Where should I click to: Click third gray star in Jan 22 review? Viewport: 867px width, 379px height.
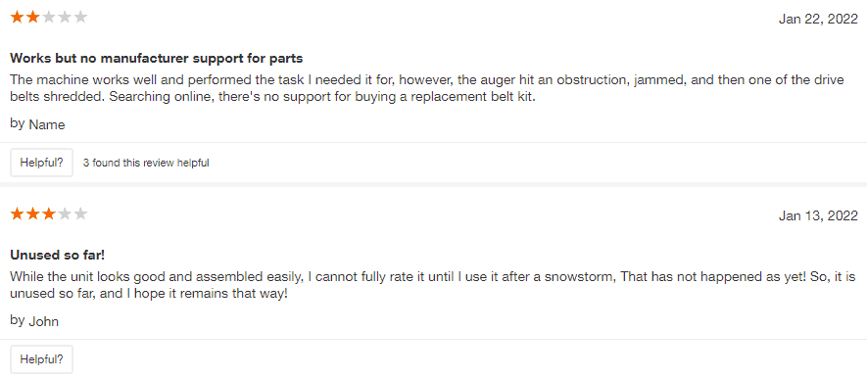(49, 17)
